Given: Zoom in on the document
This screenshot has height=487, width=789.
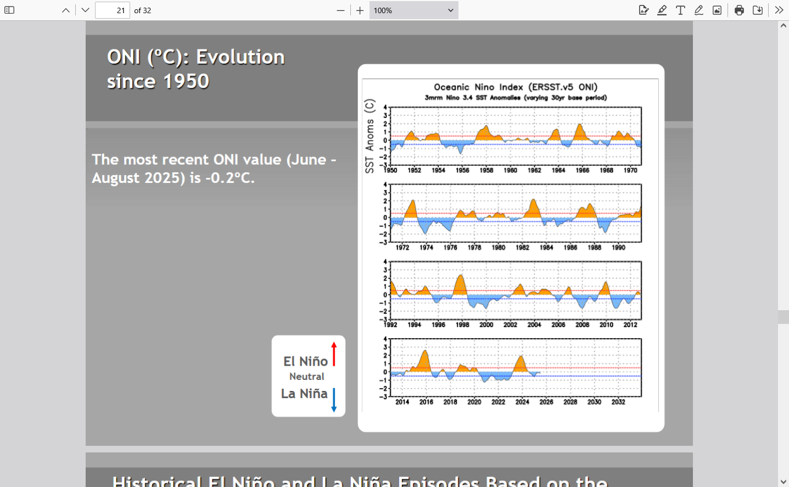Looking at the screenshot, I should click(x=360, y=10).
